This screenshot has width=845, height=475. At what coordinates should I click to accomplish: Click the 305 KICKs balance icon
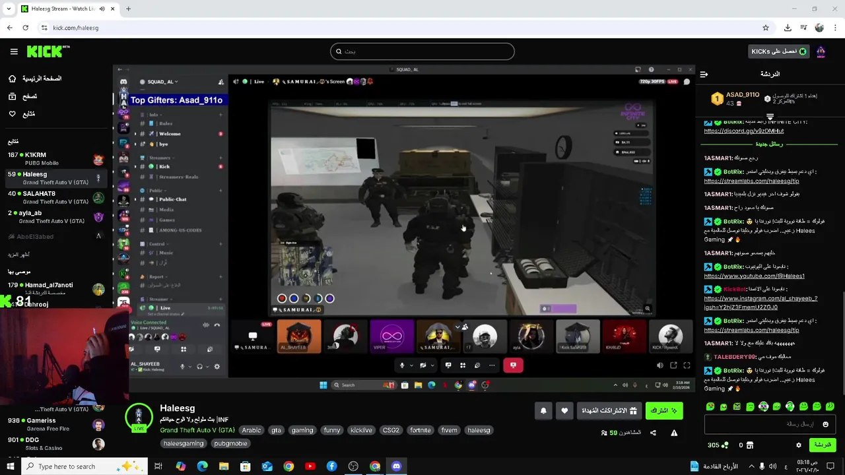726,445
